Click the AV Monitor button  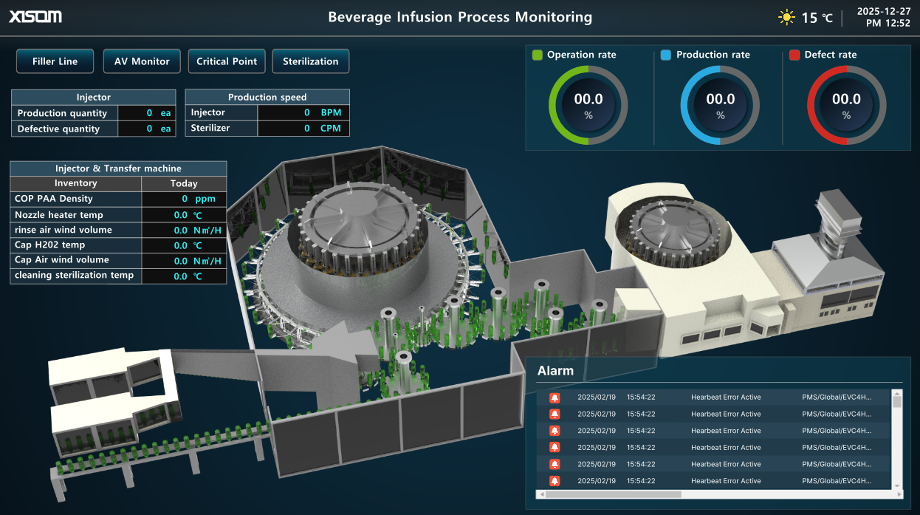click(x=141, y=61)
